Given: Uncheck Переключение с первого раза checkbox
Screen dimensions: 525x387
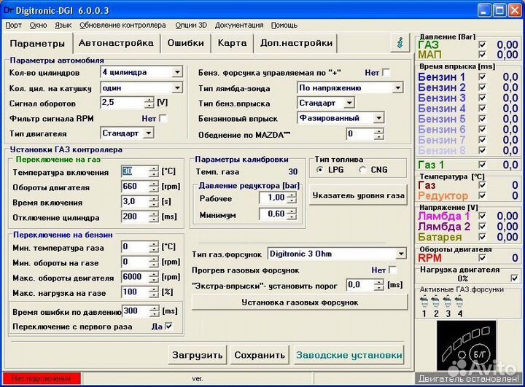Looking at the screenshot, I should click(x=168, y=326).
